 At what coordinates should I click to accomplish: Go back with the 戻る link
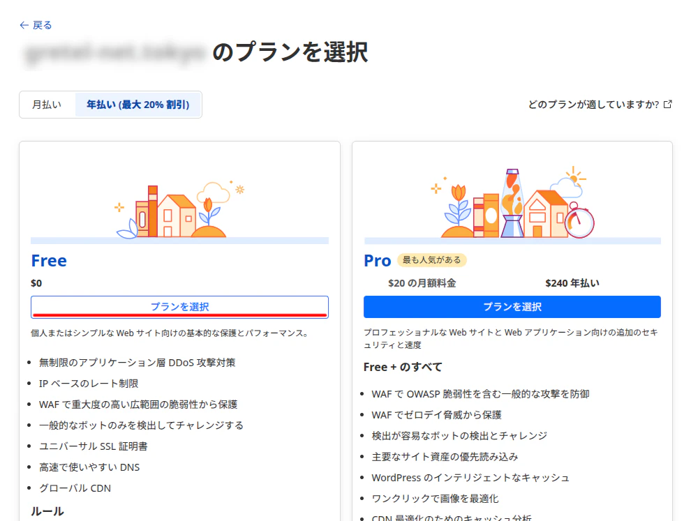coord(36,25)
